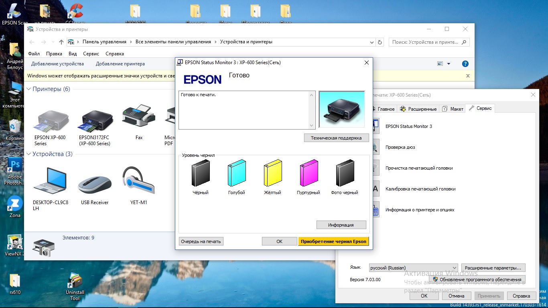This screenshot has height=308, width=548.
Task: Click the Голубой cyan ink cartridge
Action: click(x=237, y=173)
